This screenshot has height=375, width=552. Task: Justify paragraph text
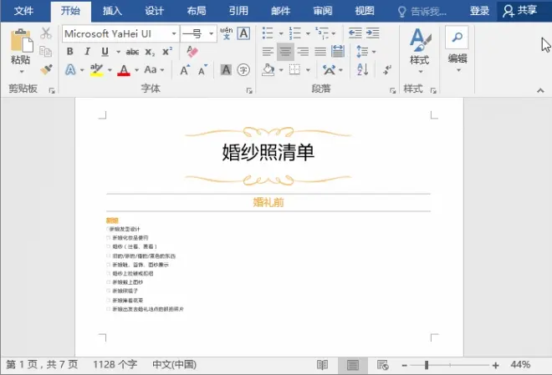[x=320, y=52]
